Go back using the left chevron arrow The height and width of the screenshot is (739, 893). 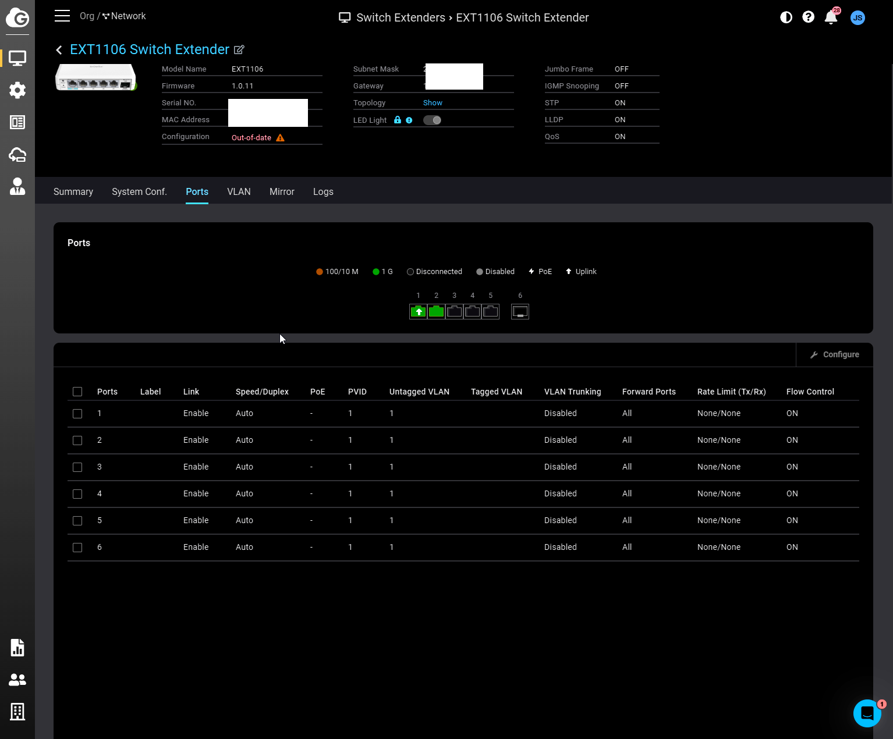(x=59, y=50)
